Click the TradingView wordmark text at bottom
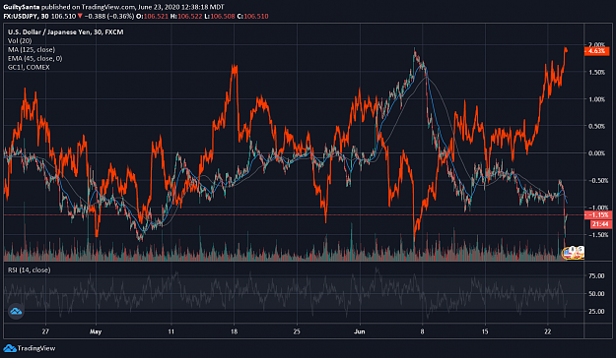 pos(36,348)
